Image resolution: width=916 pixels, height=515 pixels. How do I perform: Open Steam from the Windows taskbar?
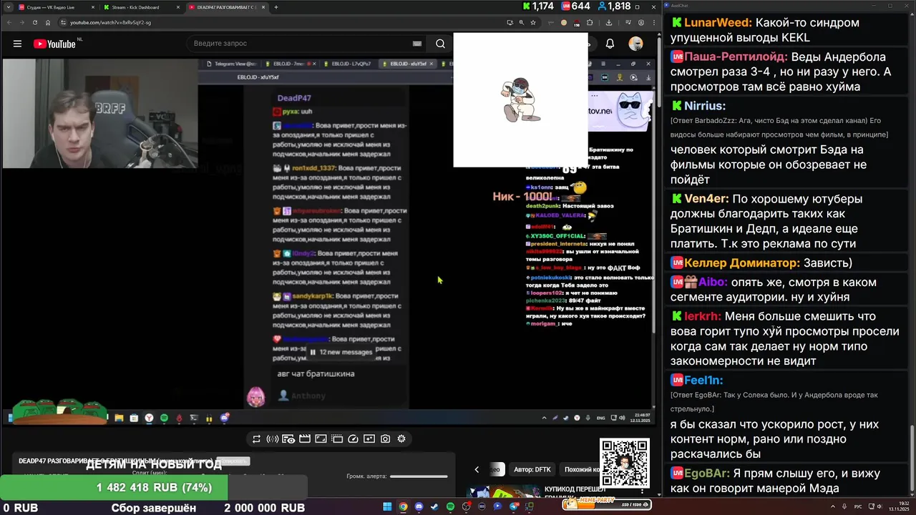pos(434,507)
